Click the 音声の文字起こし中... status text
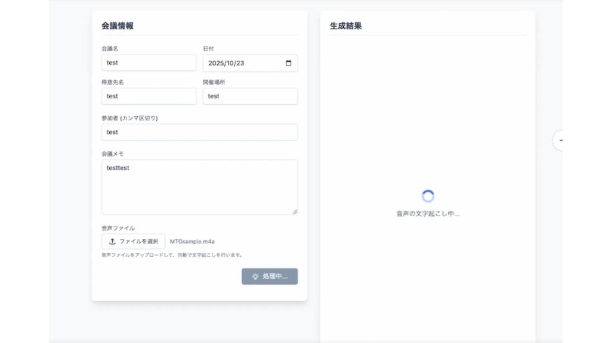Screen dimensions: 611x343 point(428,213)
